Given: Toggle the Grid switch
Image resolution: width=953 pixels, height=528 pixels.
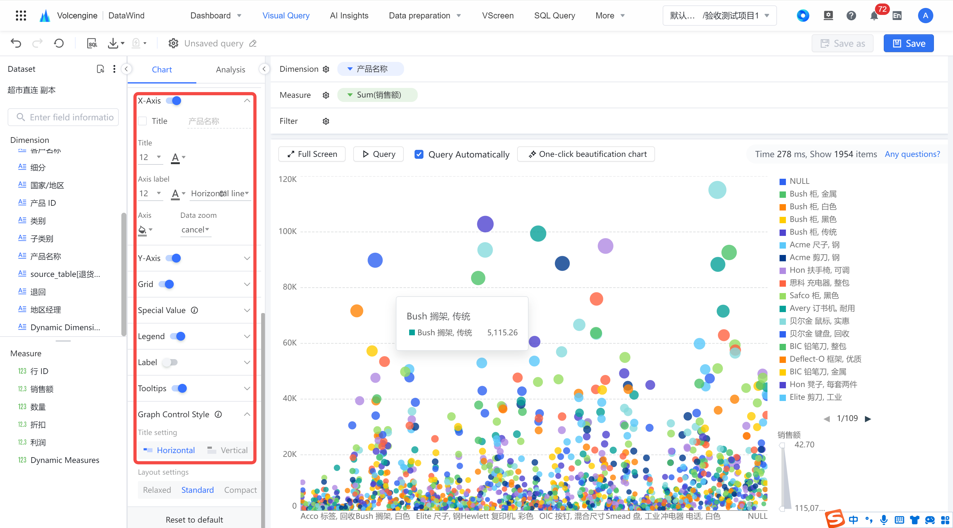Looking at the screenshot, I should coord(166,284).
